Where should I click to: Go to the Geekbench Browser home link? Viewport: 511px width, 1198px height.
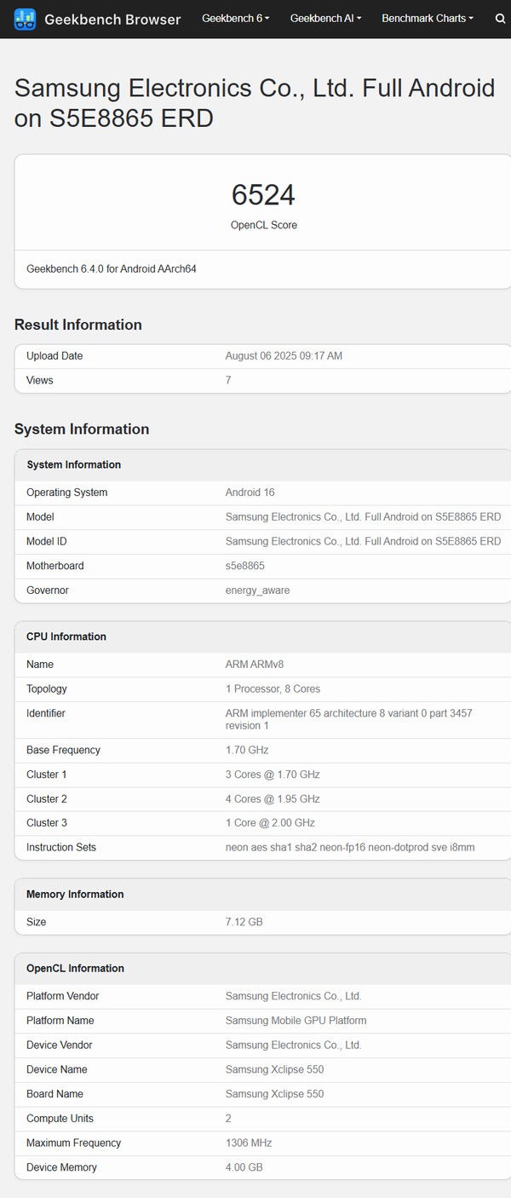(x=112, y=20)
